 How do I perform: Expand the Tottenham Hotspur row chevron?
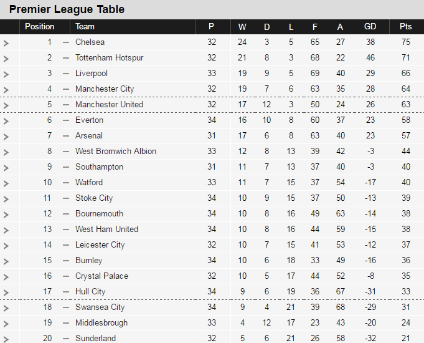(x=6, y=59)
